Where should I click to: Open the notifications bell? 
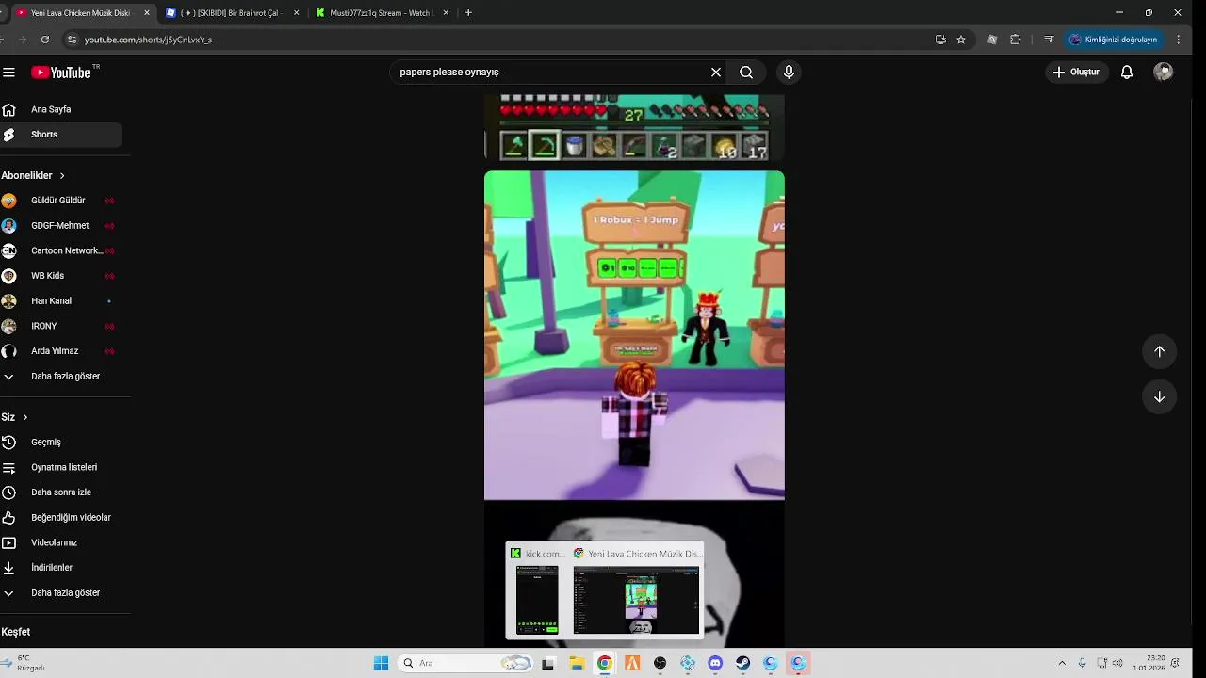point(1127,73)
